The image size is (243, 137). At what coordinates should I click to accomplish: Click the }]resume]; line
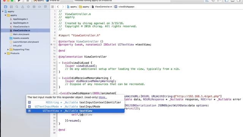click(73, 121)
